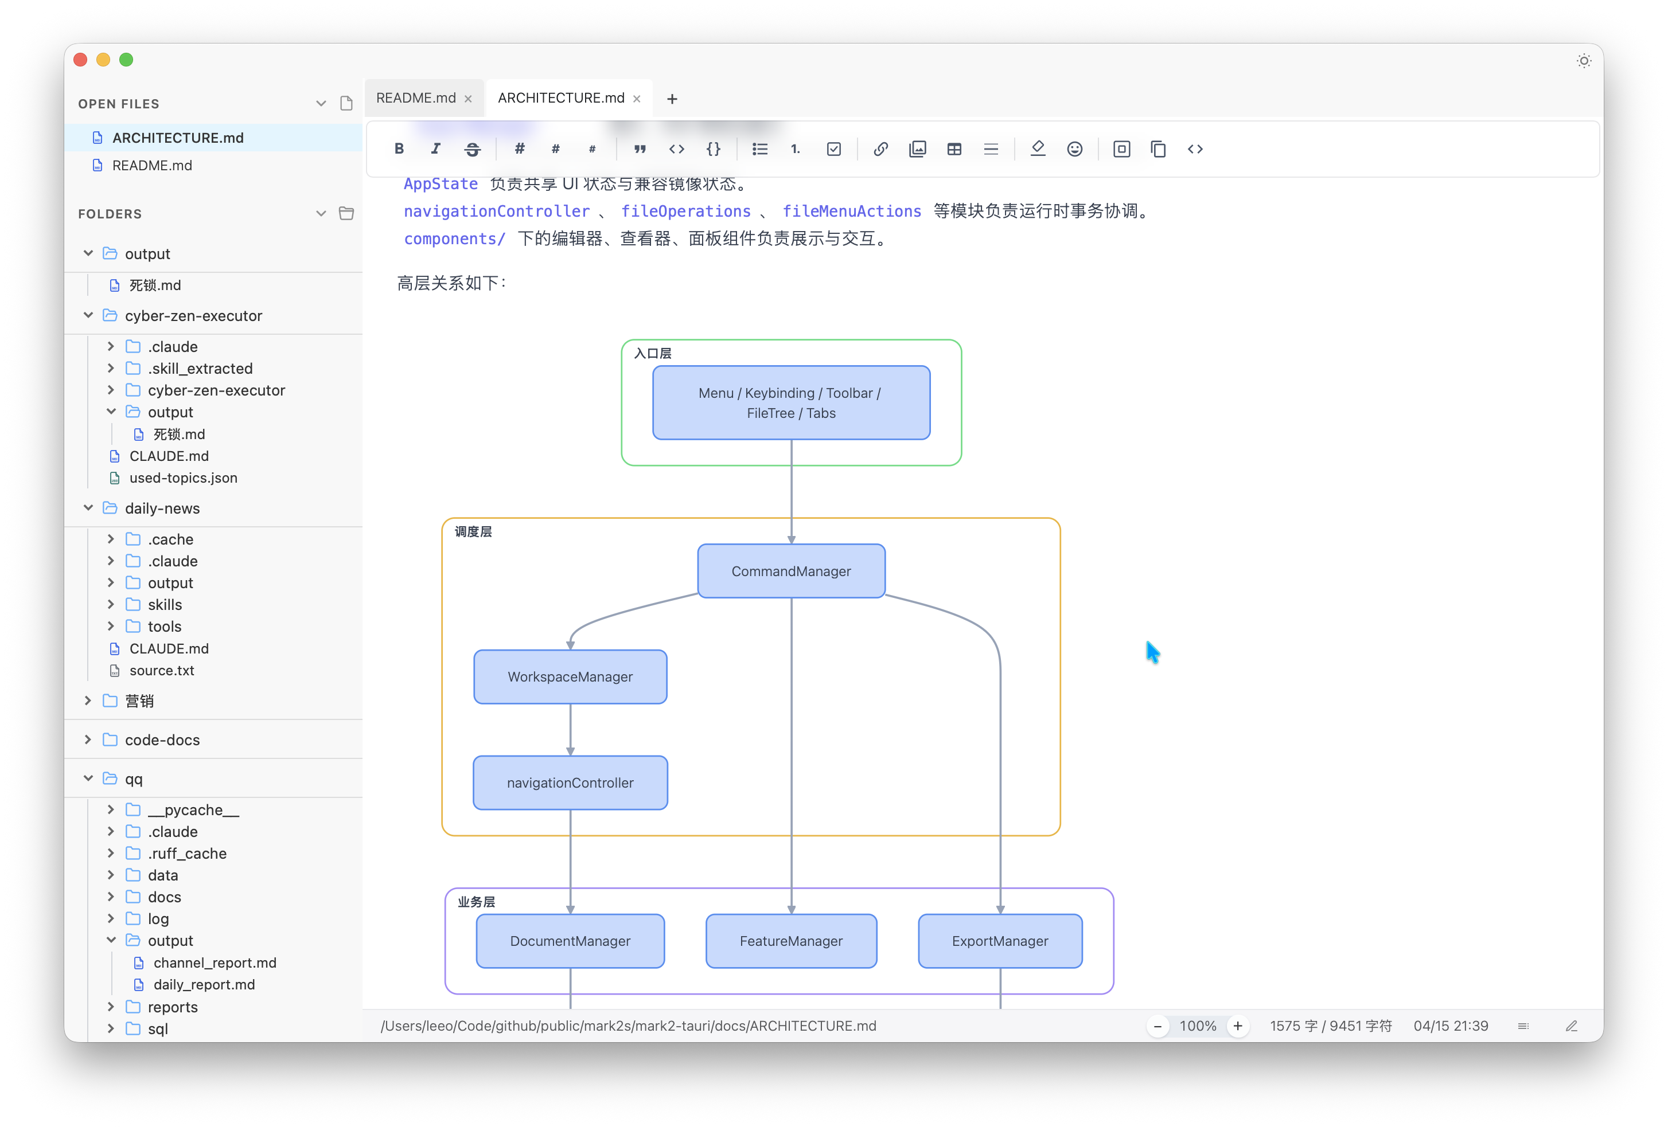Open folder icon in Folders header
Viewport: 1668px width, 1127px height.
346,213
